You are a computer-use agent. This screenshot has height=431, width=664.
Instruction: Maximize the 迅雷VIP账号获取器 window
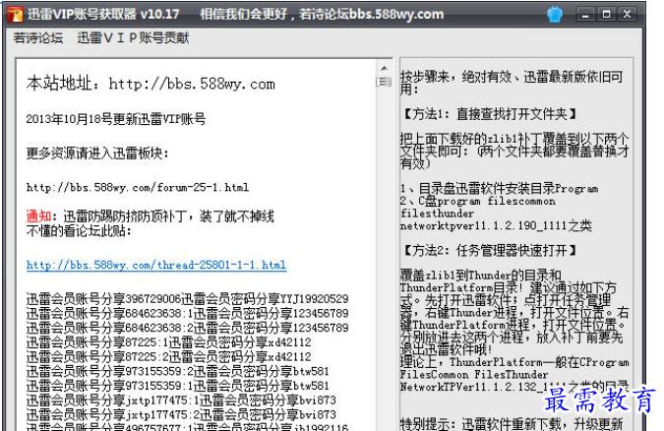point(606,15)
